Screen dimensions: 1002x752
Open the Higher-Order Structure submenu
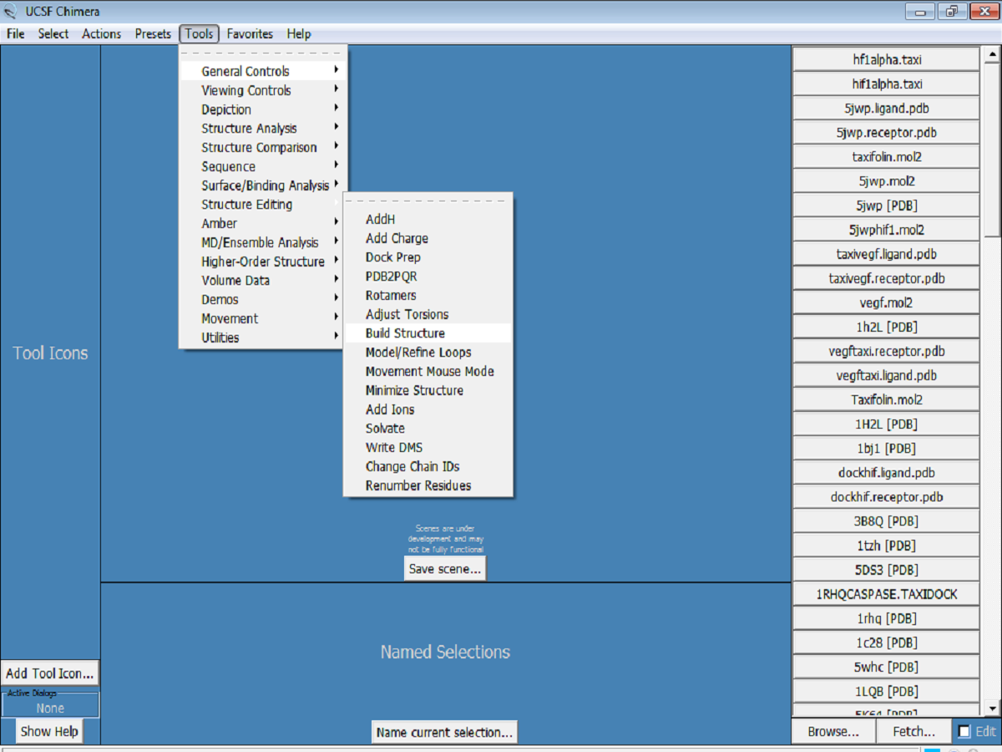pos(263,262)
